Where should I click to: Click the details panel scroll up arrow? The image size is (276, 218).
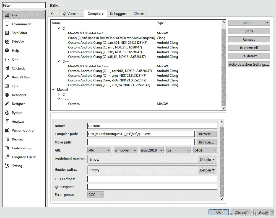coord(222,122)
